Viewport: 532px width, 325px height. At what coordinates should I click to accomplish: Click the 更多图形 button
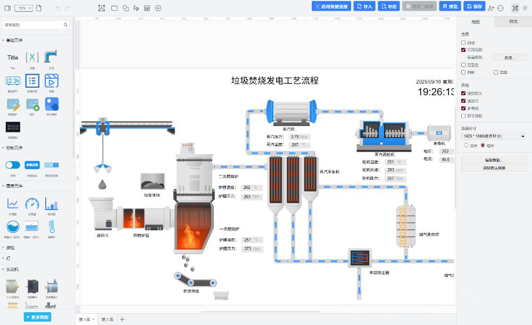coord(37,317)
